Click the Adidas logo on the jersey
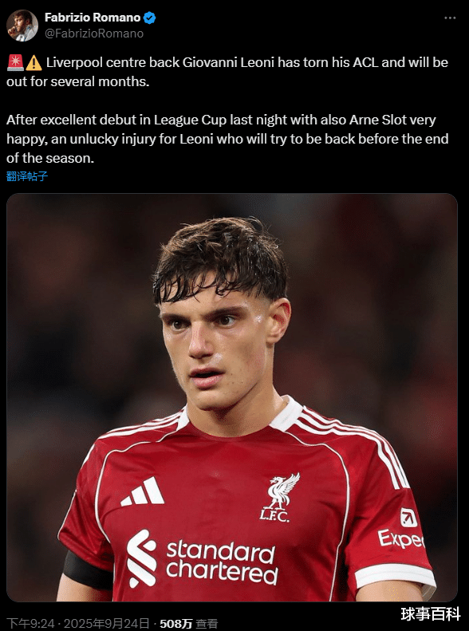This screenshot has height=631, width=469. pos(143,491)
